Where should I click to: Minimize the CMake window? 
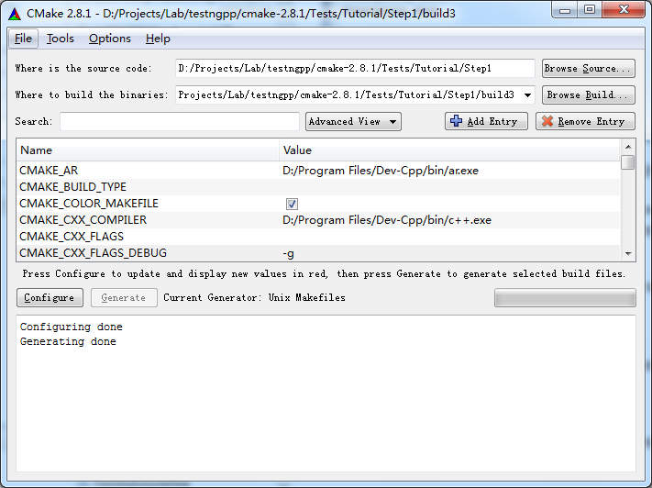[565, 10]
